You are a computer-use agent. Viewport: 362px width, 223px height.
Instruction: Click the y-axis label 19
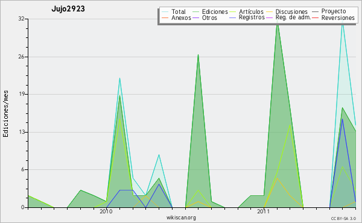pyautogui.click(x=21, y=94)
